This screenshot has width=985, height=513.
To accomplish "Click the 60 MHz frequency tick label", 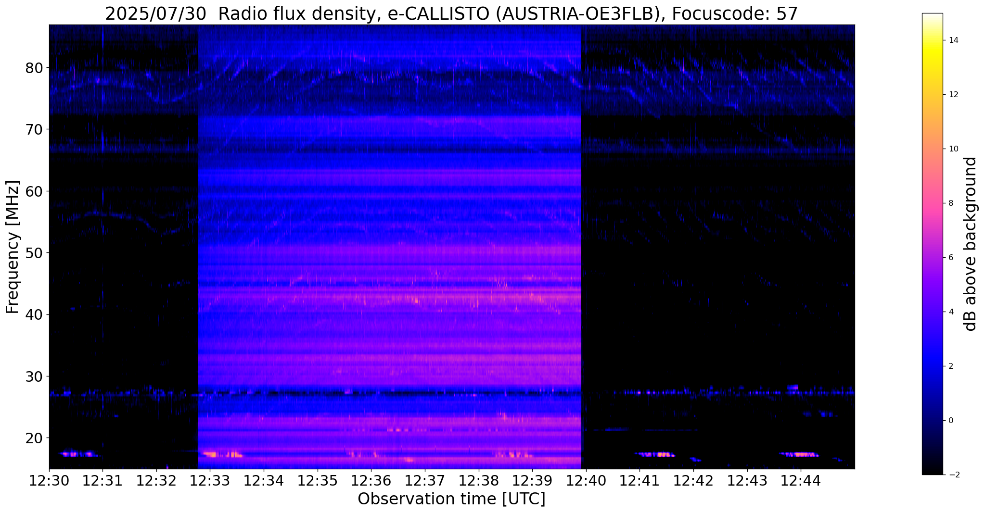I will point(34,191).
